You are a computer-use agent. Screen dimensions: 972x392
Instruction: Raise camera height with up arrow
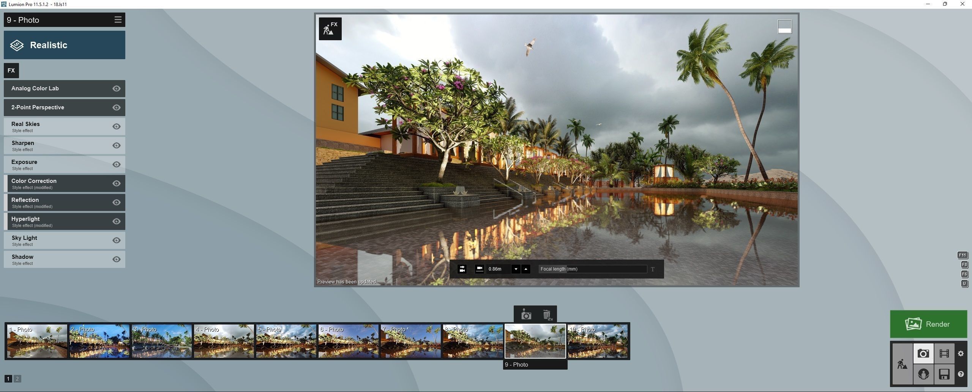click(x=526, y=269)
